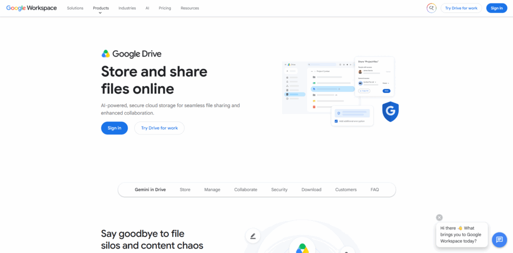The height and width of the screenshot is (253, 513).
Task: Click the Store and share files online heading
Action: pos(154,80)
